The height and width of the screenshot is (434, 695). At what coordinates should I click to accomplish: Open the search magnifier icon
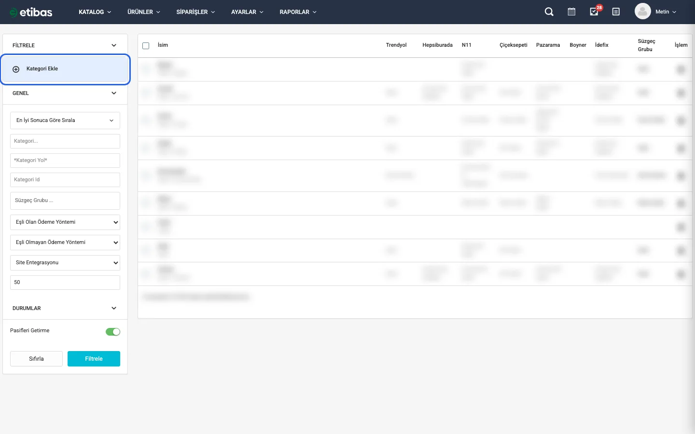pos(549,12)
